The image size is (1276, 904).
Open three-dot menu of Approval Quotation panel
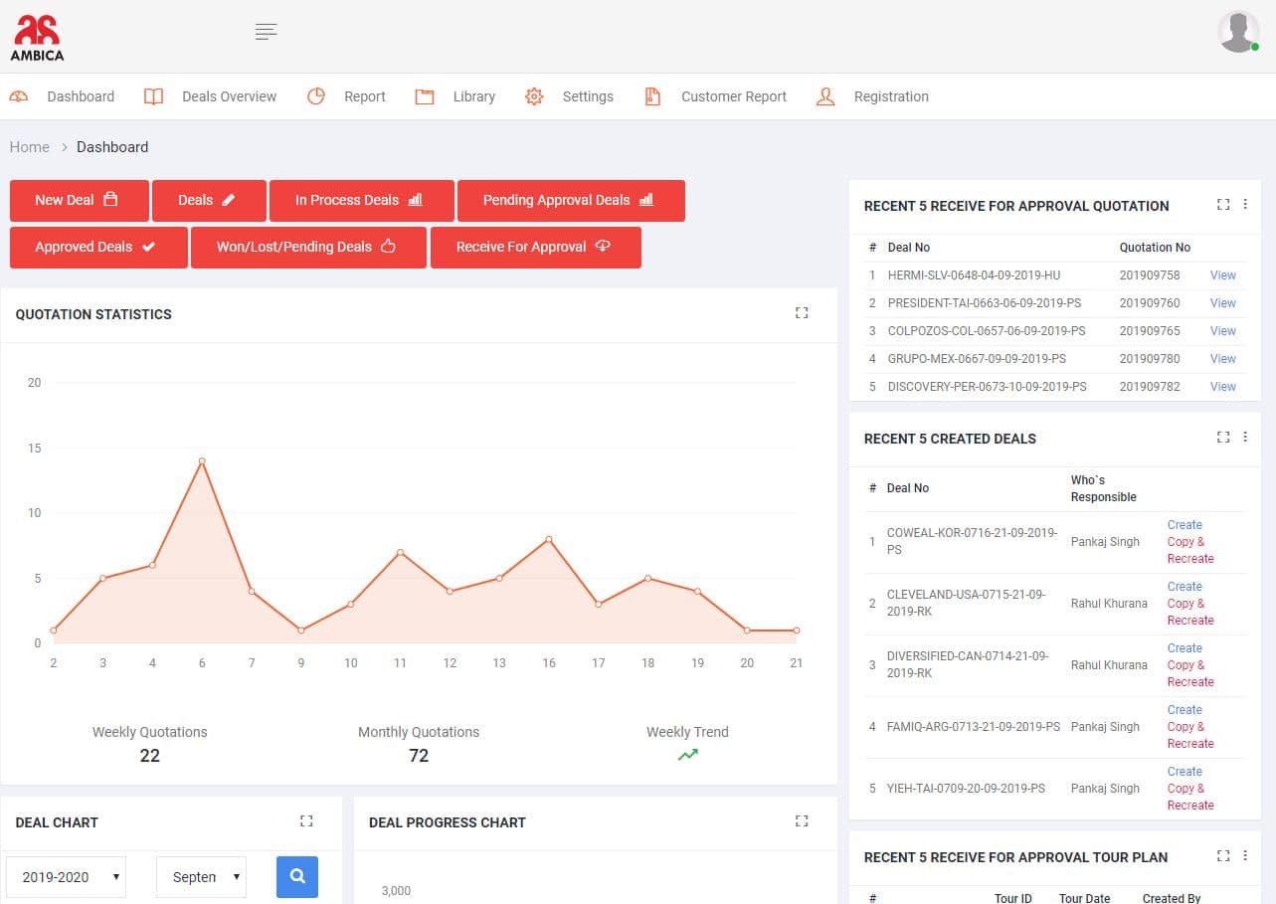[1245, 205]
